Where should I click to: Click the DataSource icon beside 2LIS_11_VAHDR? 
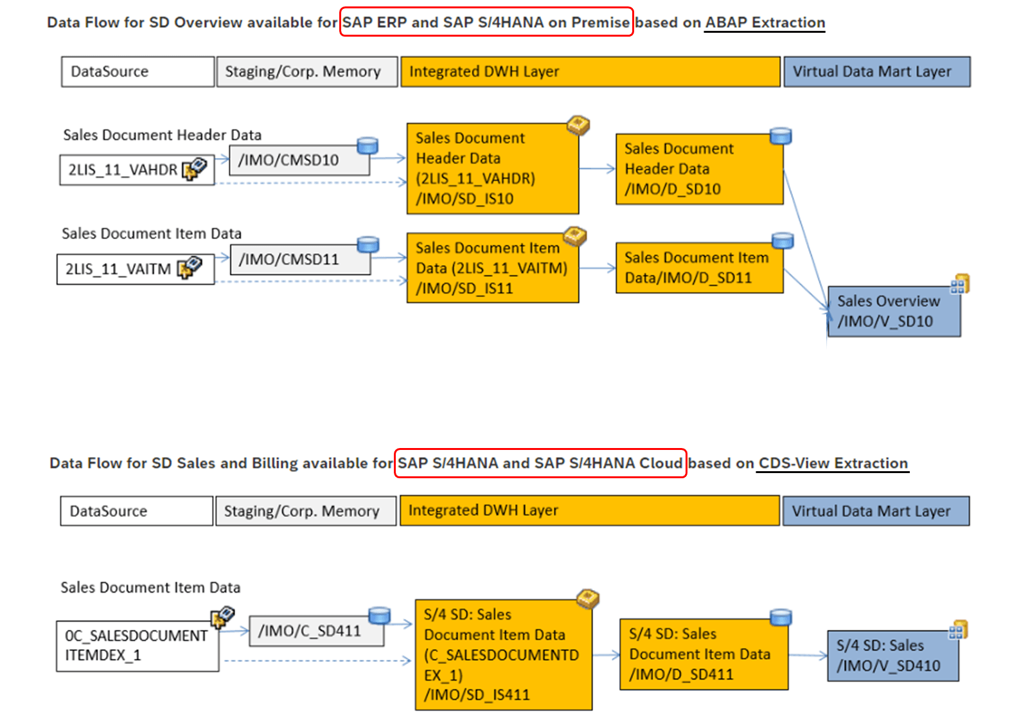pos(195,168)
